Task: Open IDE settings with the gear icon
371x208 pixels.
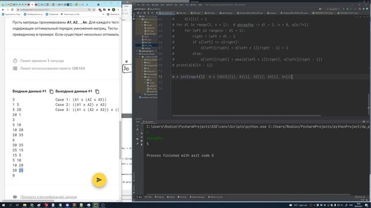Action: point(363,9)
